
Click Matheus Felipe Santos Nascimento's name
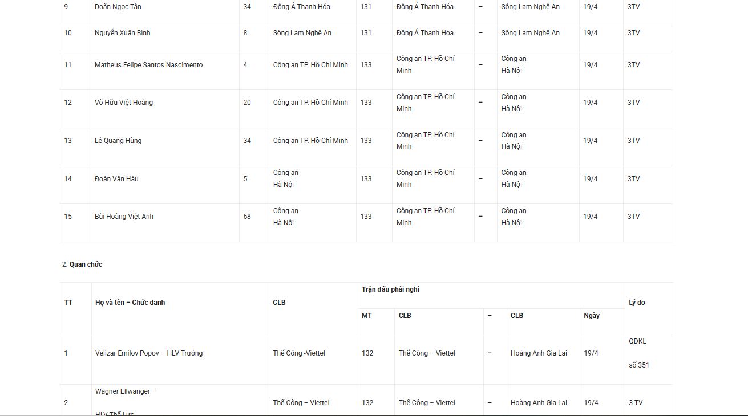pyautogui.click(x=148, y=65)
